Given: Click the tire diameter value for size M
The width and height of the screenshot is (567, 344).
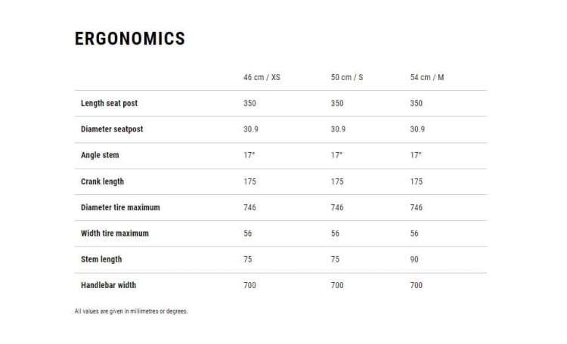Looking at the screenshot, I should 417,207.
